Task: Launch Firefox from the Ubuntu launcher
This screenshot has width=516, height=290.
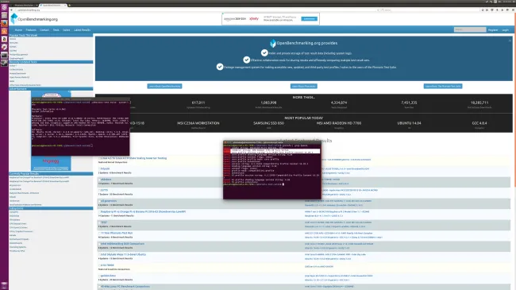Action: [4, 23]
